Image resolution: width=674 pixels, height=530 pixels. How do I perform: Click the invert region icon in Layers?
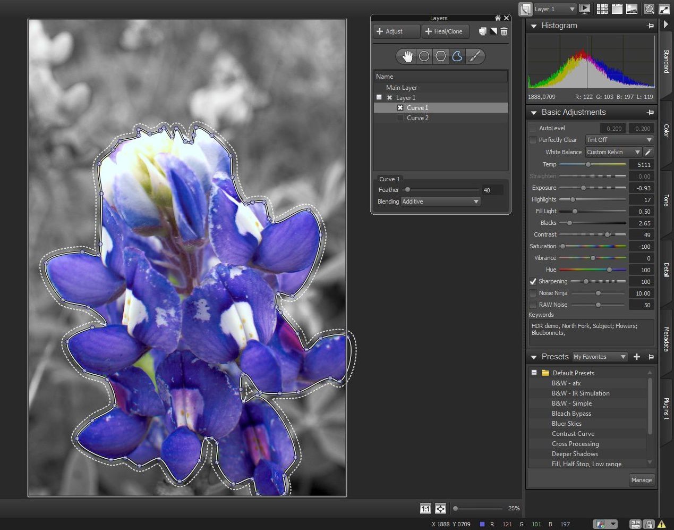pyautogui.click(x=493, y=31)
